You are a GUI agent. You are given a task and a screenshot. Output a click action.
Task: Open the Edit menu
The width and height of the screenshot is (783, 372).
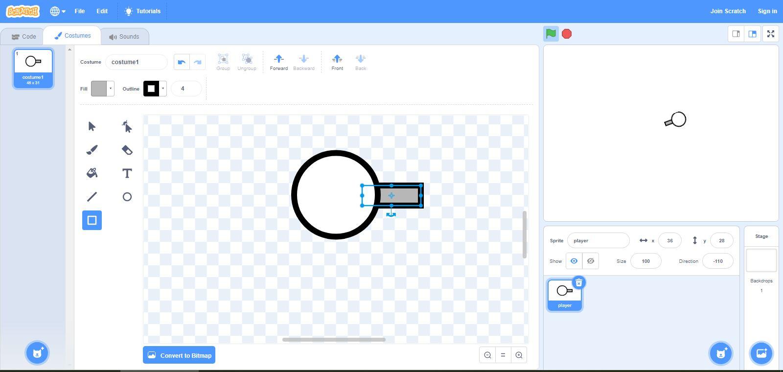[102, 11]
